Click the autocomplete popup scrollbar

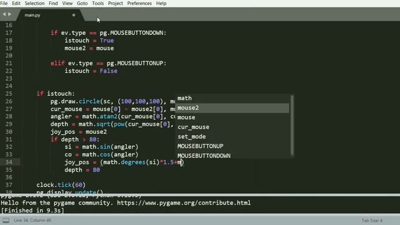[x=292, y=125]
